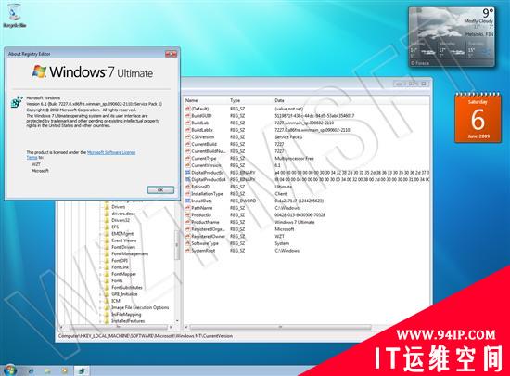The width and height of the screenshot is (510, 376).
Task: Expand the FontMapper registry key
Action: (x=100, y=274)
